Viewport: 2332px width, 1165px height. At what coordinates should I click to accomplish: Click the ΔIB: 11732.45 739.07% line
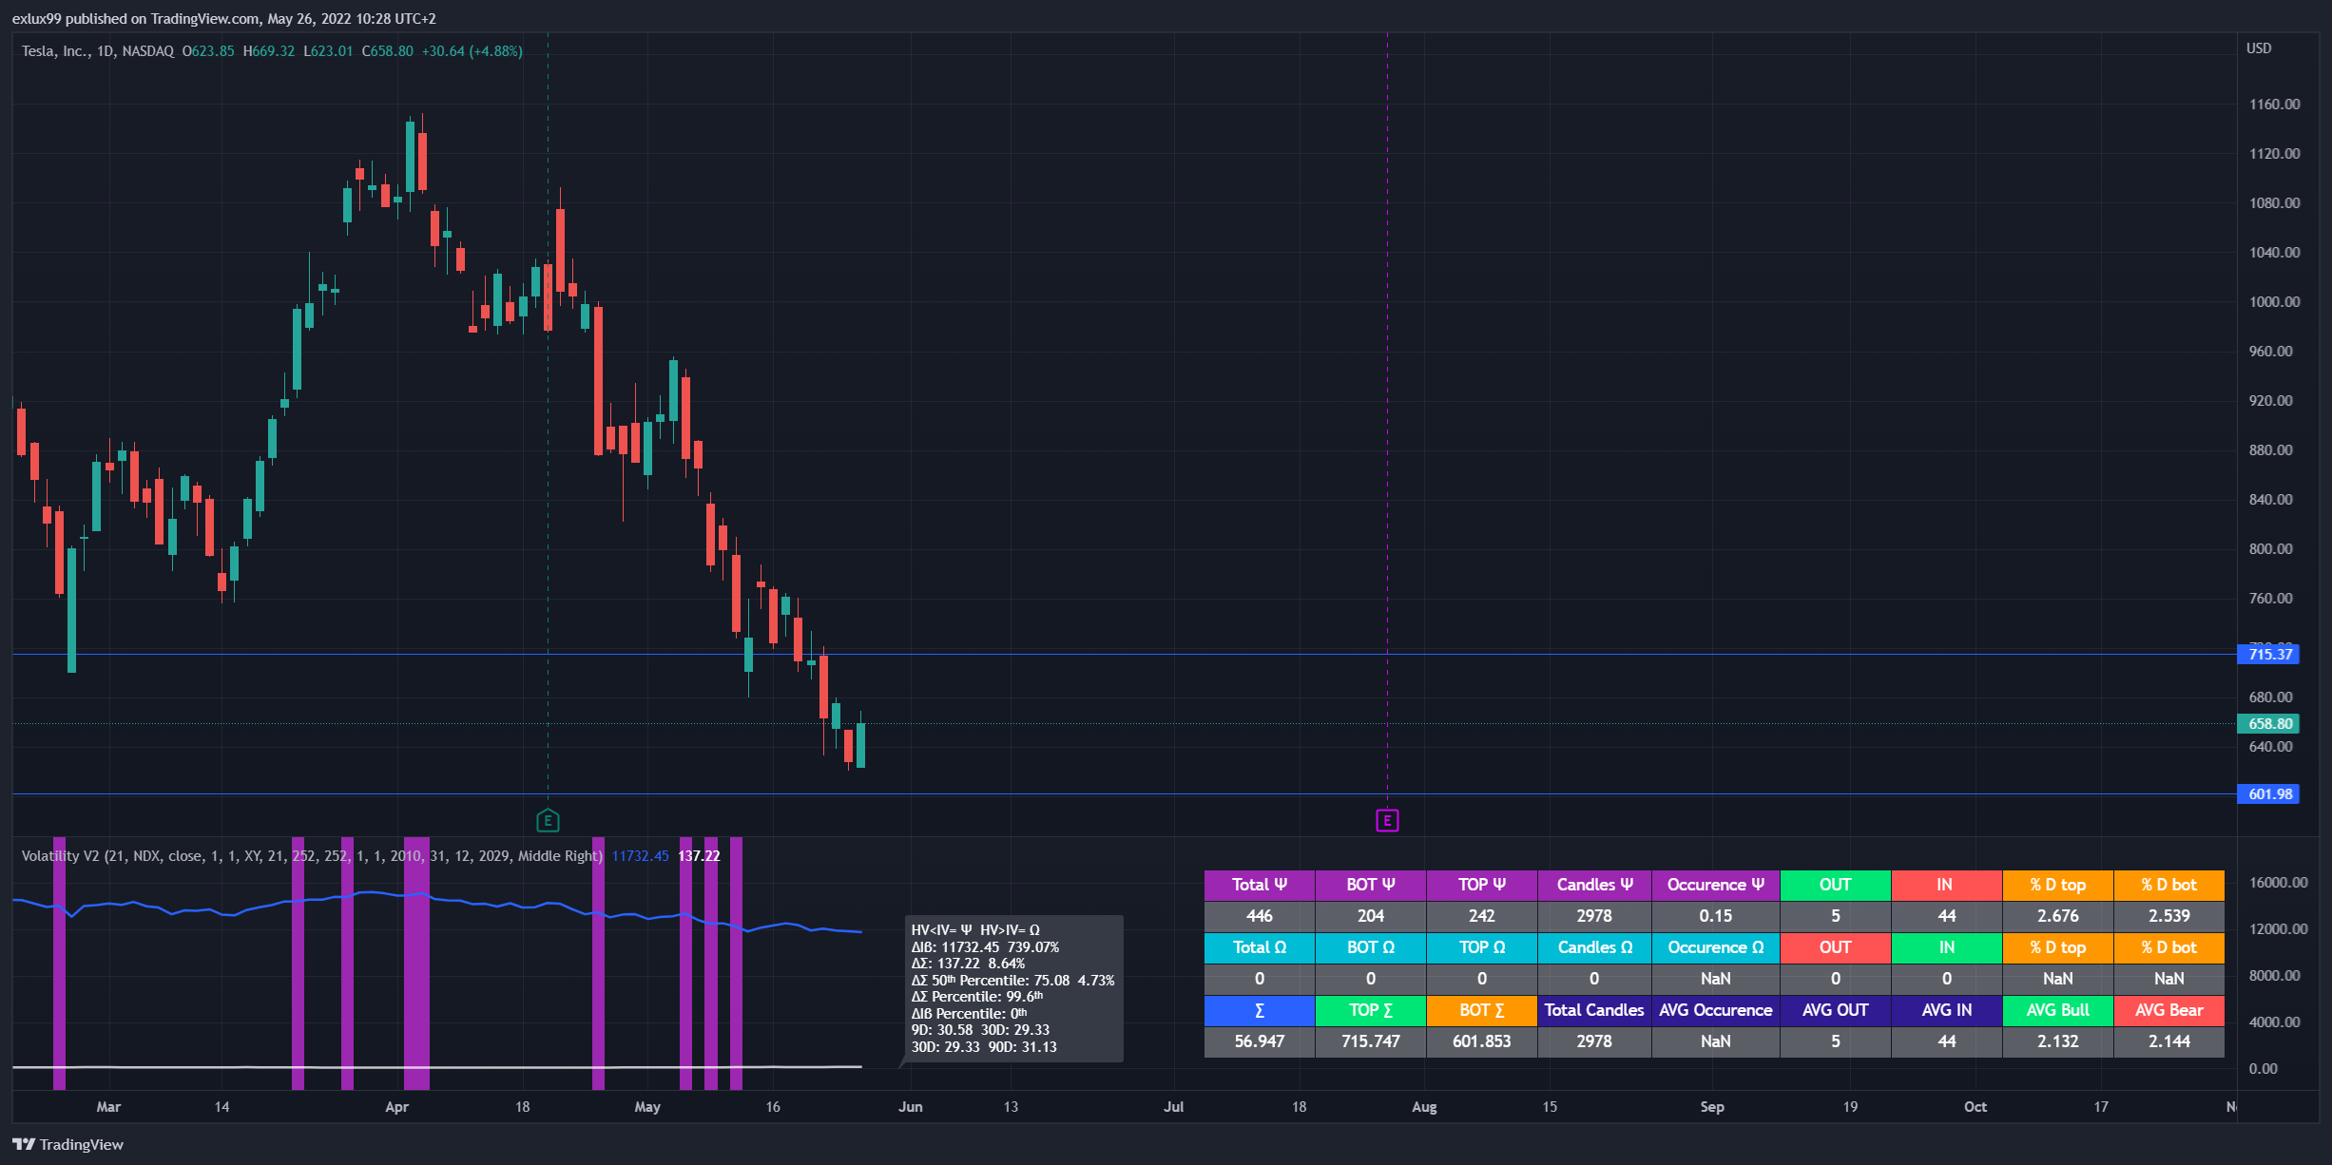click(x=985, y=947)
